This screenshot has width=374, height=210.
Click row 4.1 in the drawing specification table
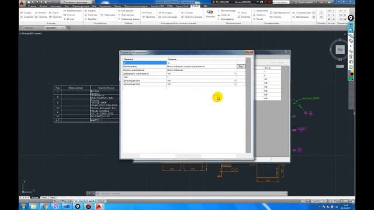[x=86, y=117]
